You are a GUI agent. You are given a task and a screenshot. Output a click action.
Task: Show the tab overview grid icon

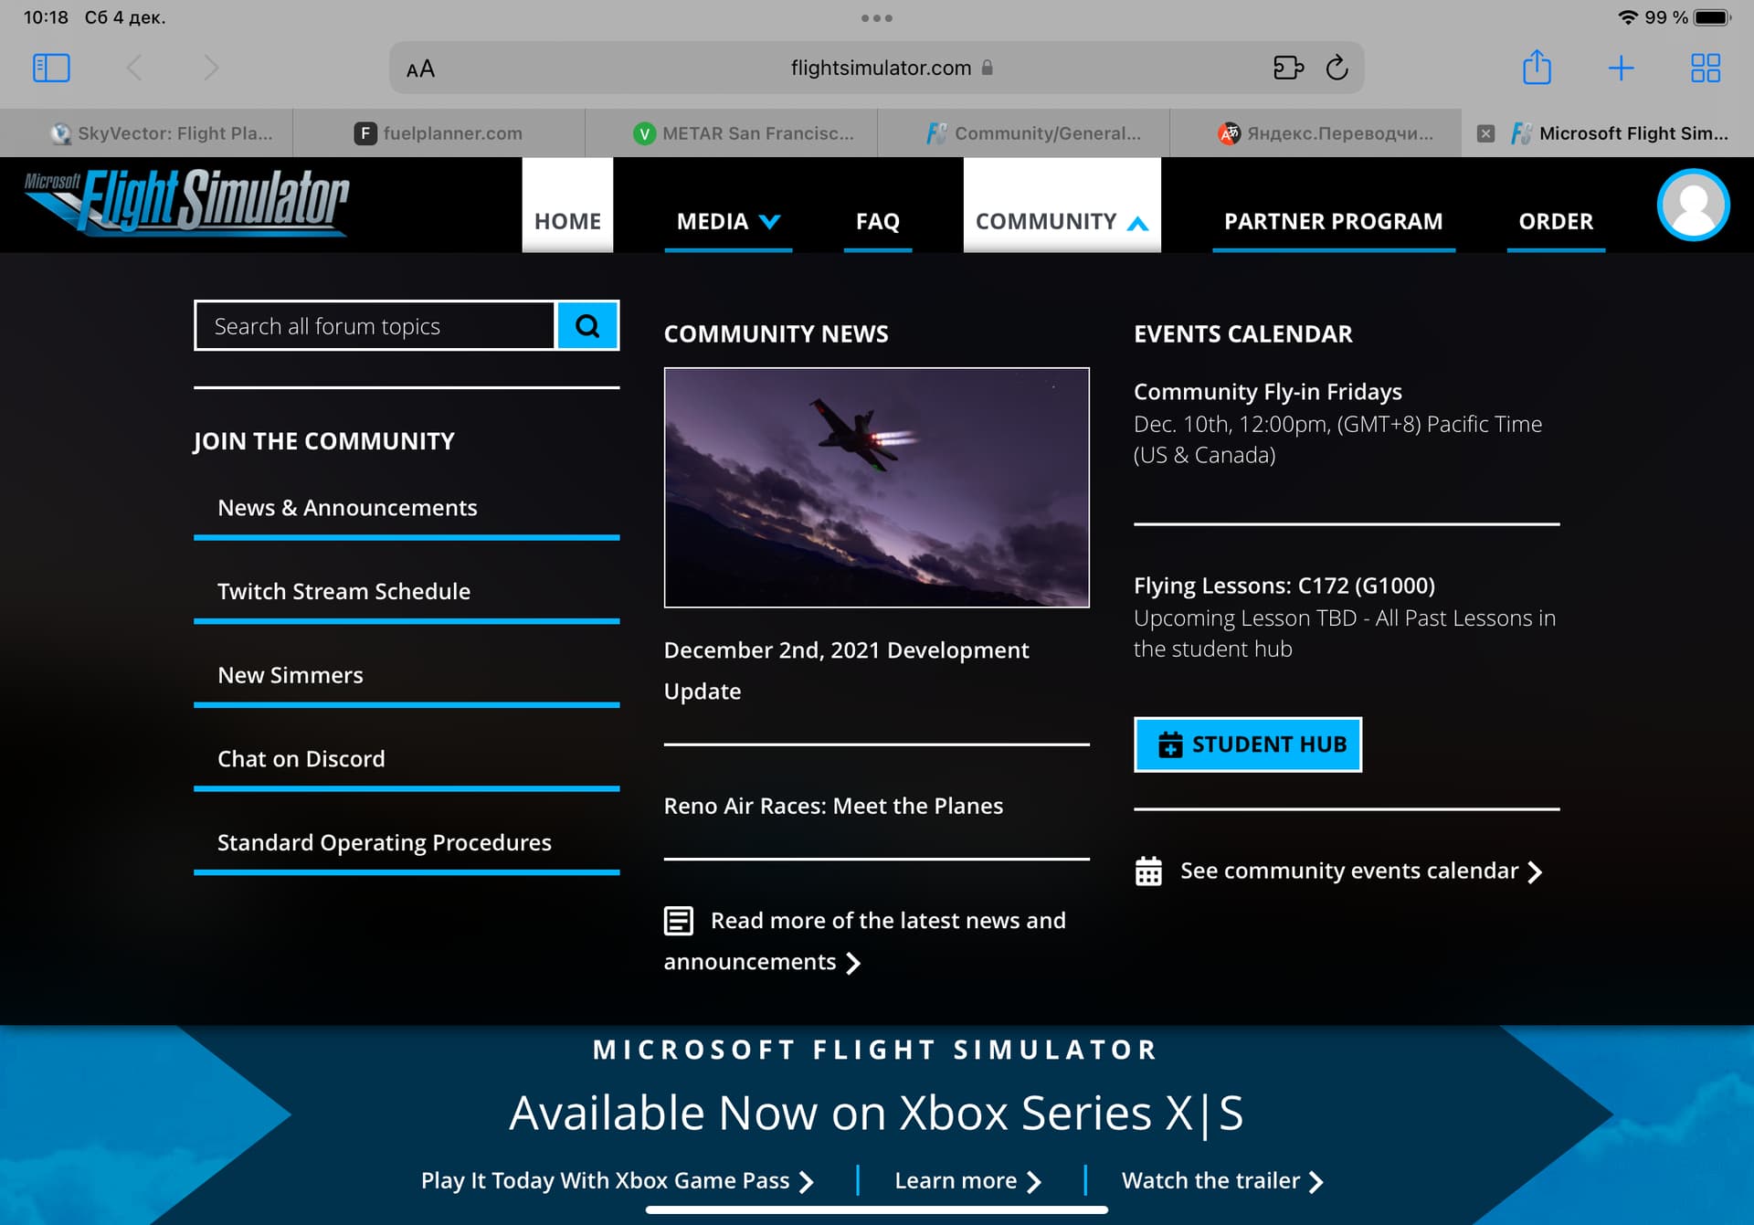pos(1705,68)
